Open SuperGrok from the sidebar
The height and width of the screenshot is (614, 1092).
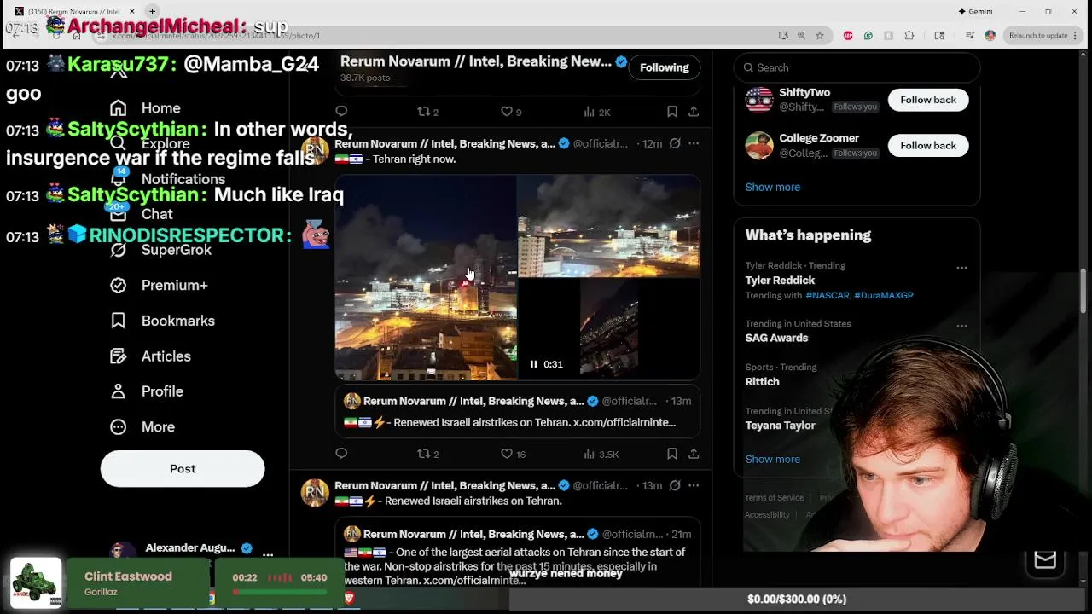point(160,250)
